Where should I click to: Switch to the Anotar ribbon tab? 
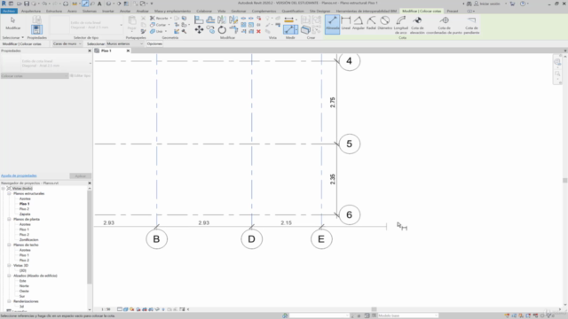point(125,12)
